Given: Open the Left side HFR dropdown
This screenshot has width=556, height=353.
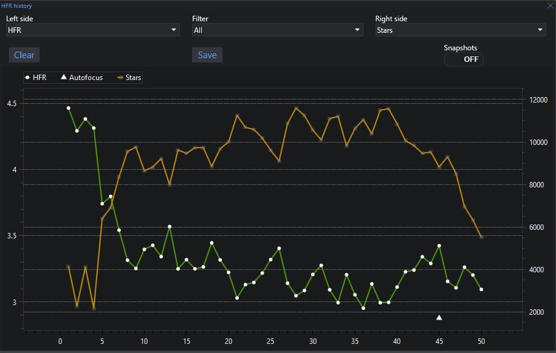Looking at the screenshot, I should coord(92,30).
